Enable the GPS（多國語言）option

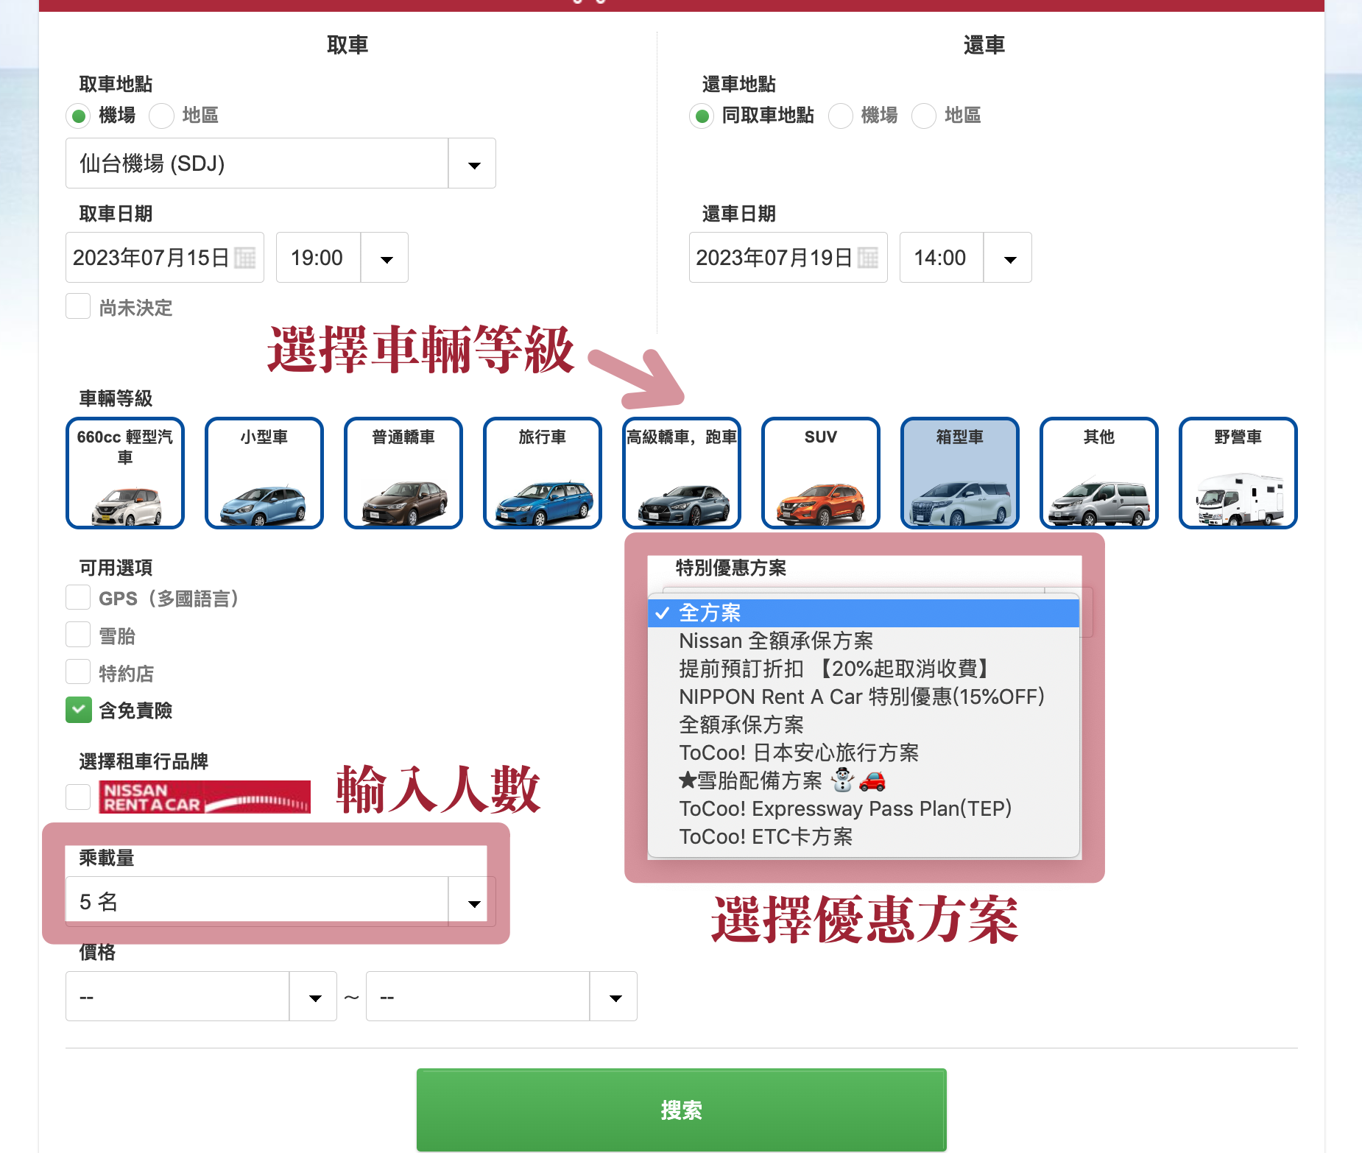[78, 597]
